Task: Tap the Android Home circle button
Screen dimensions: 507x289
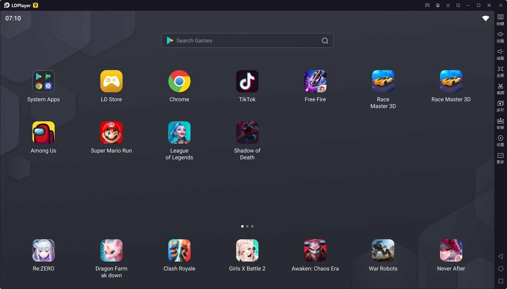Action: [501, 269]
